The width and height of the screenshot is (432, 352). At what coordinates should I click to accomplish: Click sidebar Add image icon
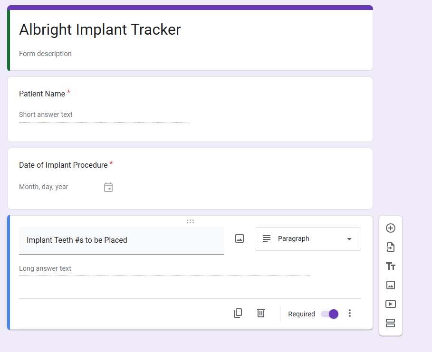coord(390,285)
